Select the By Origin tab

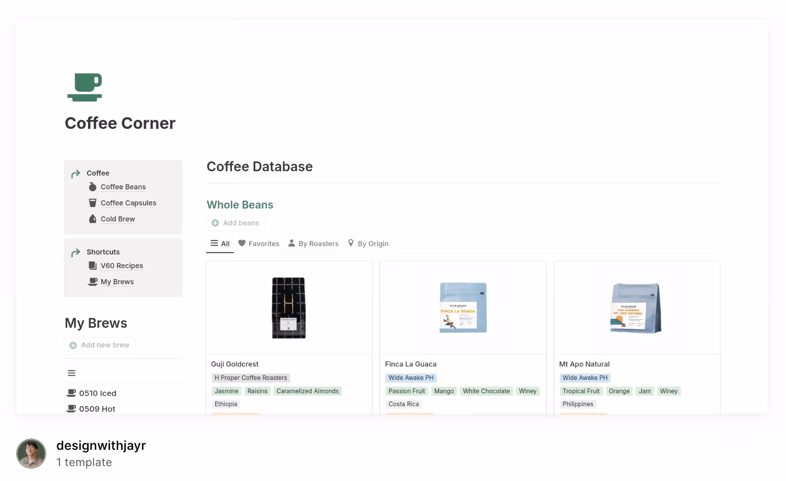pyautogui.click(x=368, y=244)
